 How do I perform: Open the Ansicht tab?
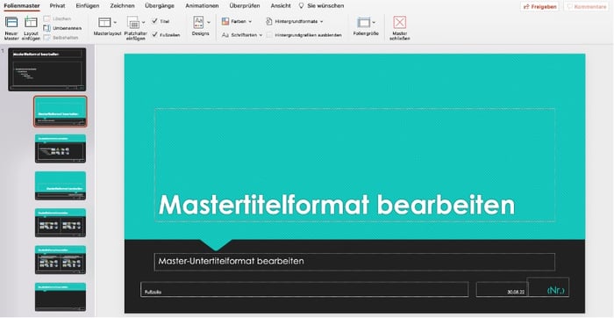coord(281,6)
